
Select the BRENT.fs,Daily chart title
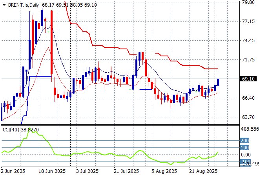click(24, 5)
